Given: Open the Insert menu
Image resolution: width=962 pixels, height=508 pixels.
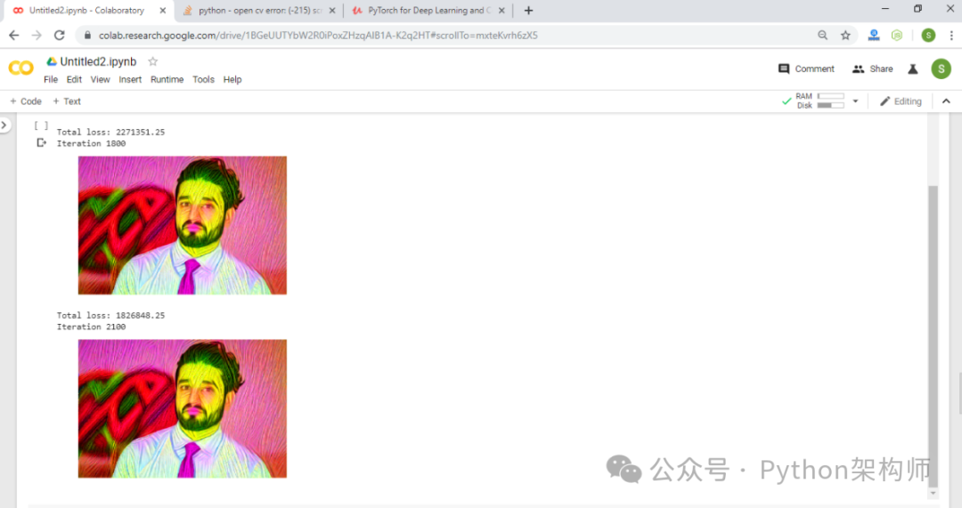Looking at the screenshot, I should tap(130, 80).
